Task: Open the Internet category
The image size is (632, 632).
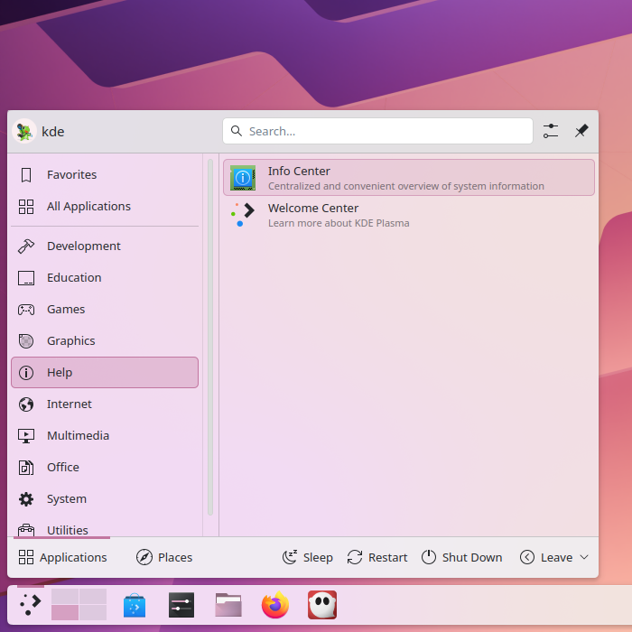Action: (x=105, y=404)
